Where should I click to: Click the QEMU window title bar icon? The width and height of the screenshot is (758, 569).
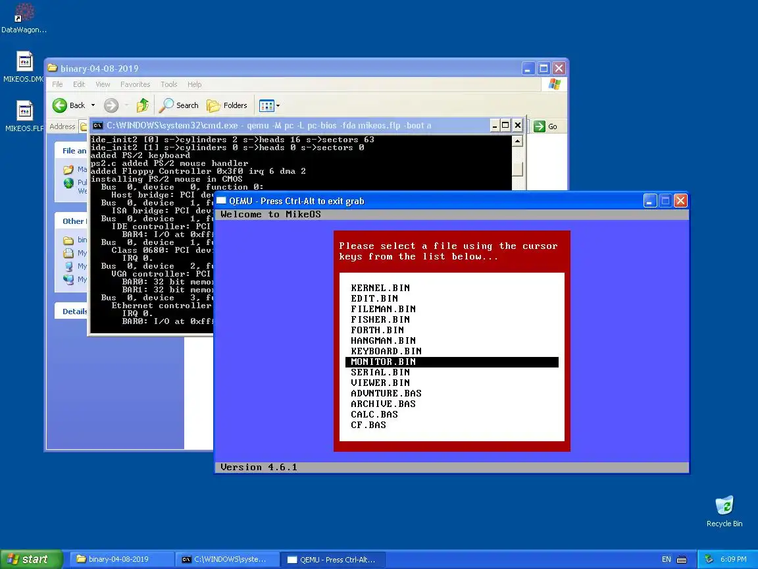221,200
